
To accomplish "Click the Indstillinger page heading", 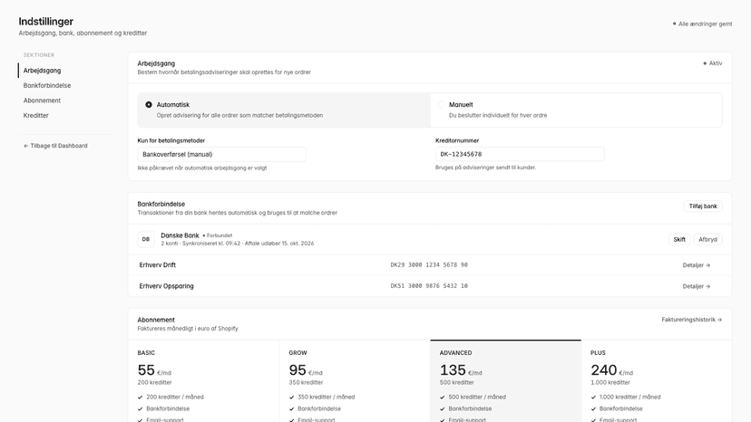I will click(46, 21).
